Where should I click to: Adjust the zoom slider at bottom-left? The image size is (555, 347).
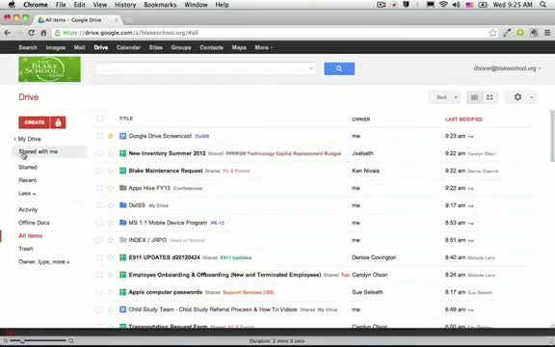22,340
